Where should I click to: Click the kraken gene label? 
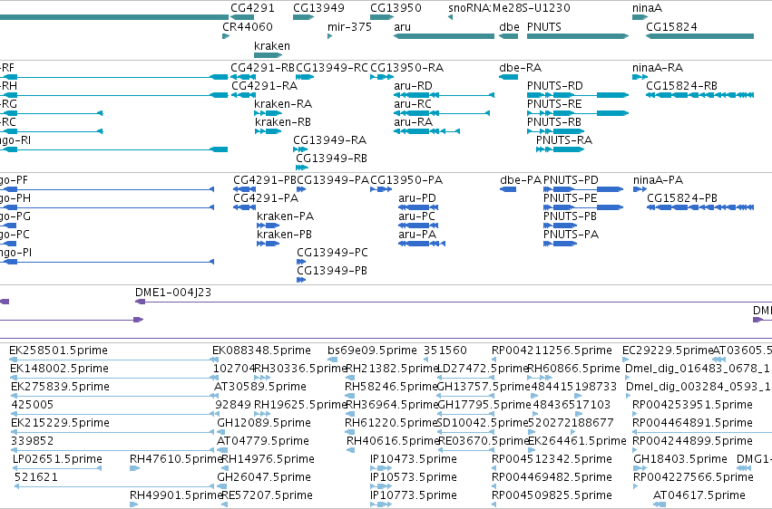pos(272,45)
